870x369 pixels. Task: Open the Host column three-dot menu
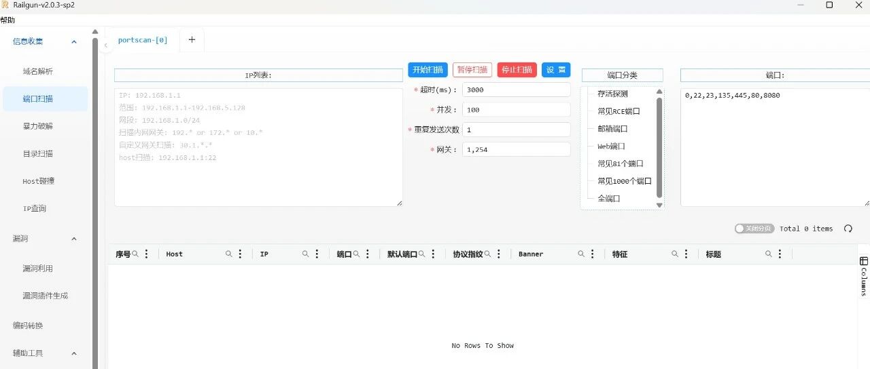(x=240, y=254)
